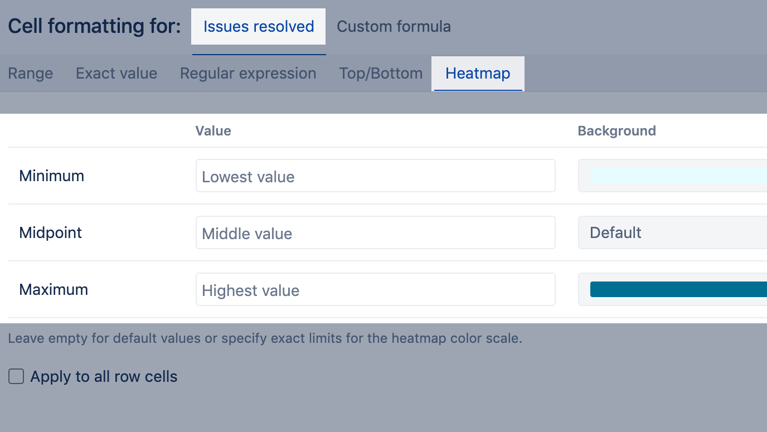Click the Minimum row label
Screen dimensions: 767x432
click(52, 176)
